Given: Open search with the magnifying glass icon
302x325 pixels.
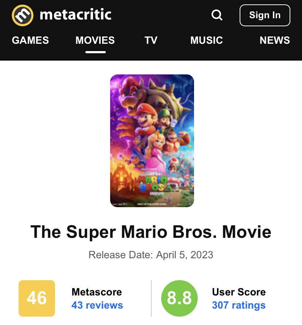Looking at the screenshot, I should [x=217, y=15].
